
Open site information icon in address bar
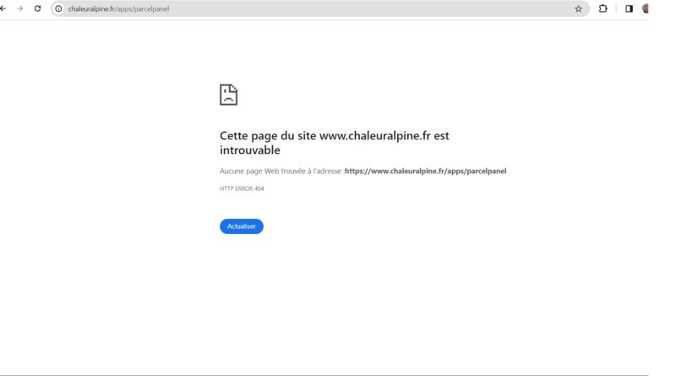click(x=58, y=8)
